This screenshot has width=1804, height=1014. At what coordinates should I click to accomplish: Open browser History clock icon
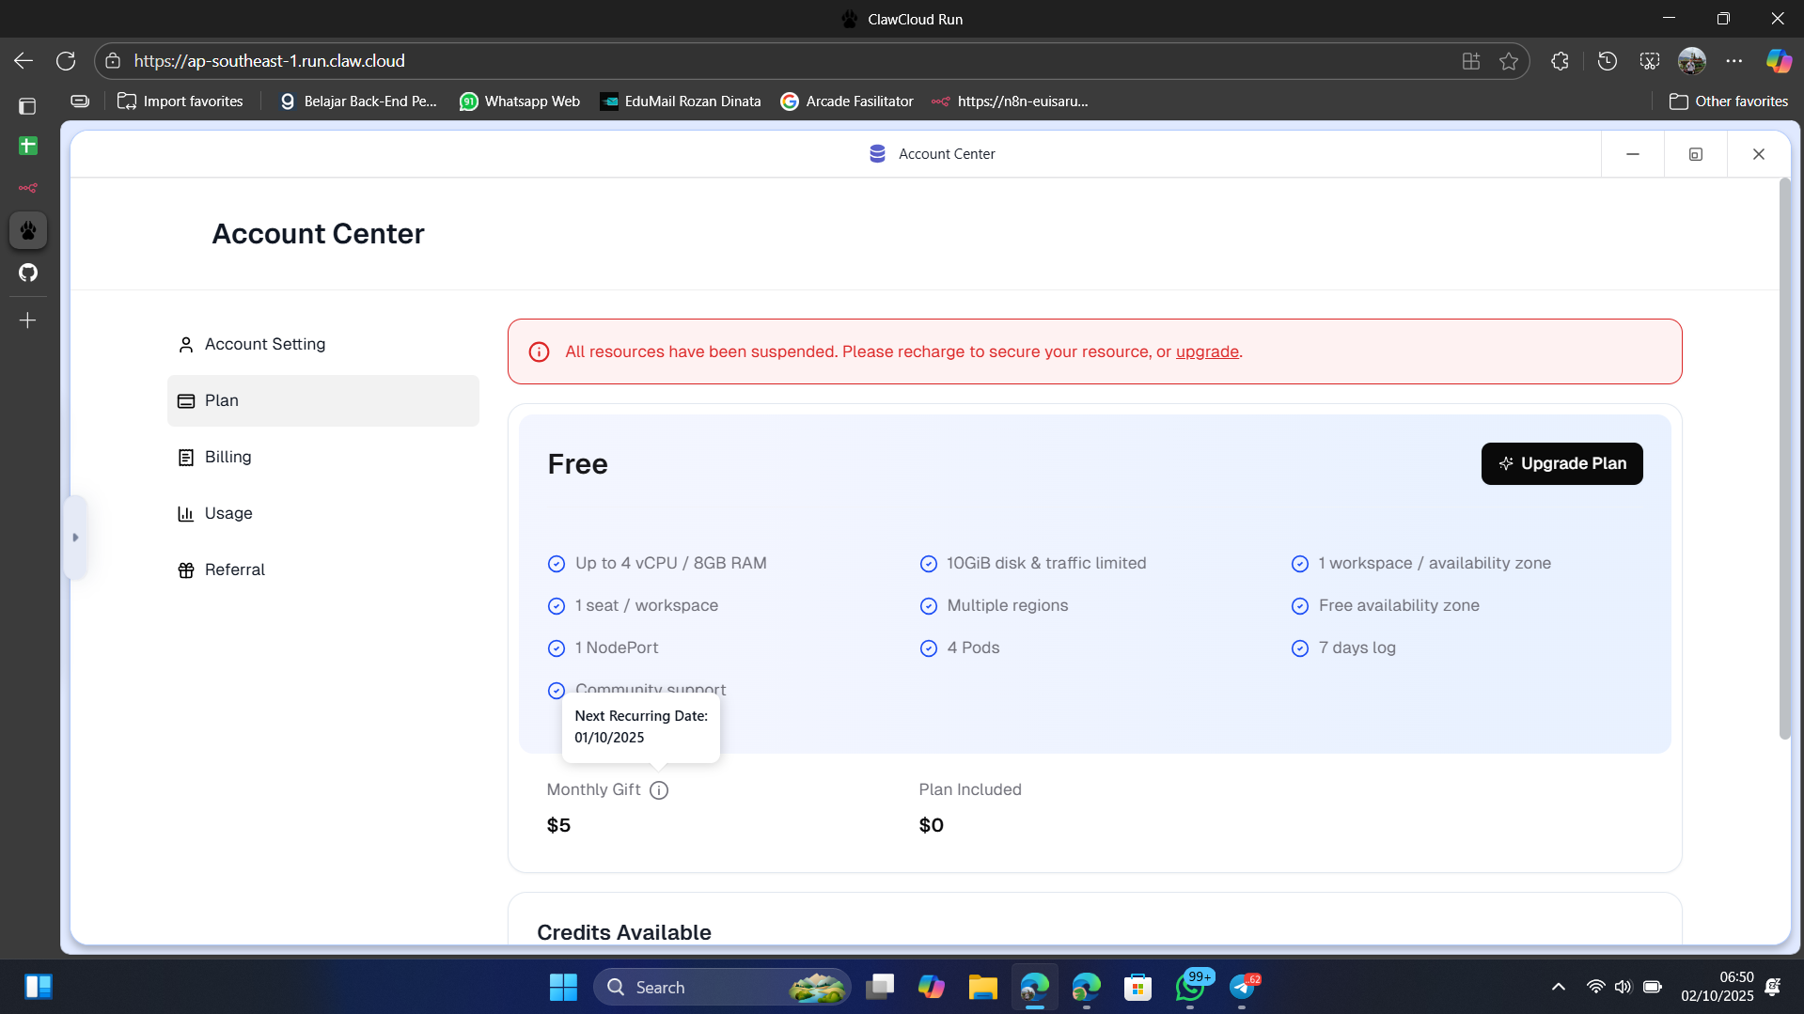tap(1608, 61)
